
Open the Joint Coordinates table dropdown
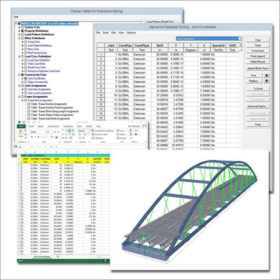tap(240, 39)
